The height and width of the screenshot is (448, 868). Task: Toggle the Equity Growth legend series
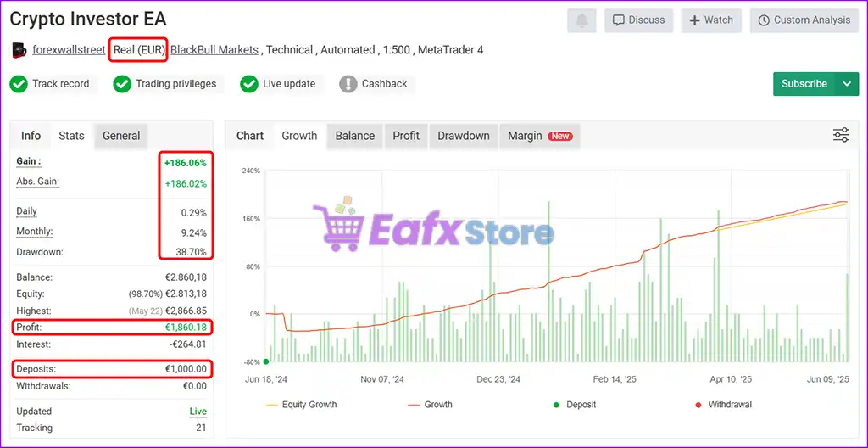click(301, 405)
